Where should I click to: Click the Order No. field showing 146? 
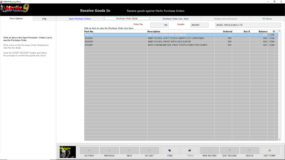click(159, 25)
